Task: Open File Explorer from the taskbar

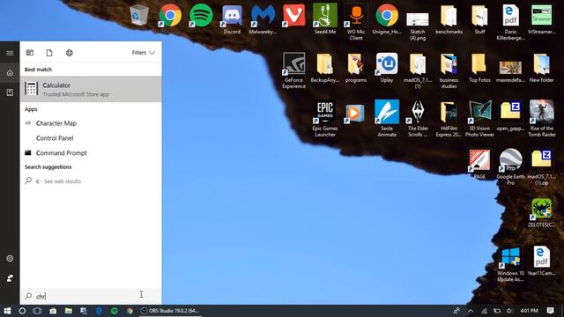Action: click(x=69, y=311)
